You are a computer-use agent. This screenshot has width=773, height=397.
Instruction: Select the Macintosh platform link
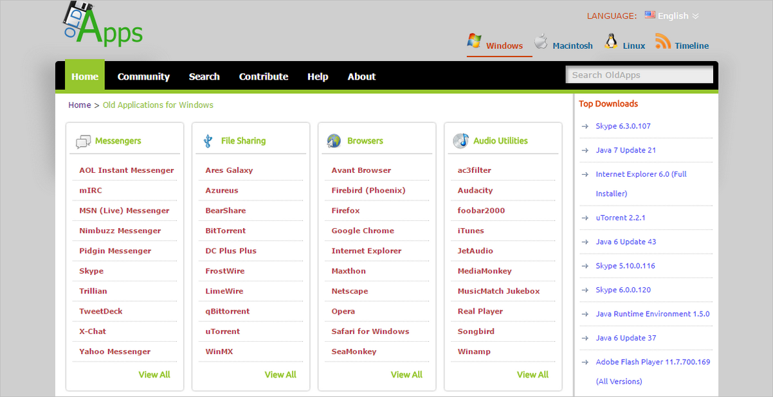point(572,46)
